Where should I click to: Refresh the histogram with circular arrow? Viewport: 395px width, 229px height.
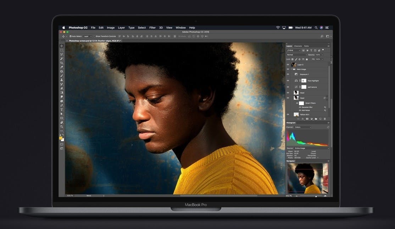pyautogui.click(x=328, y=127)
